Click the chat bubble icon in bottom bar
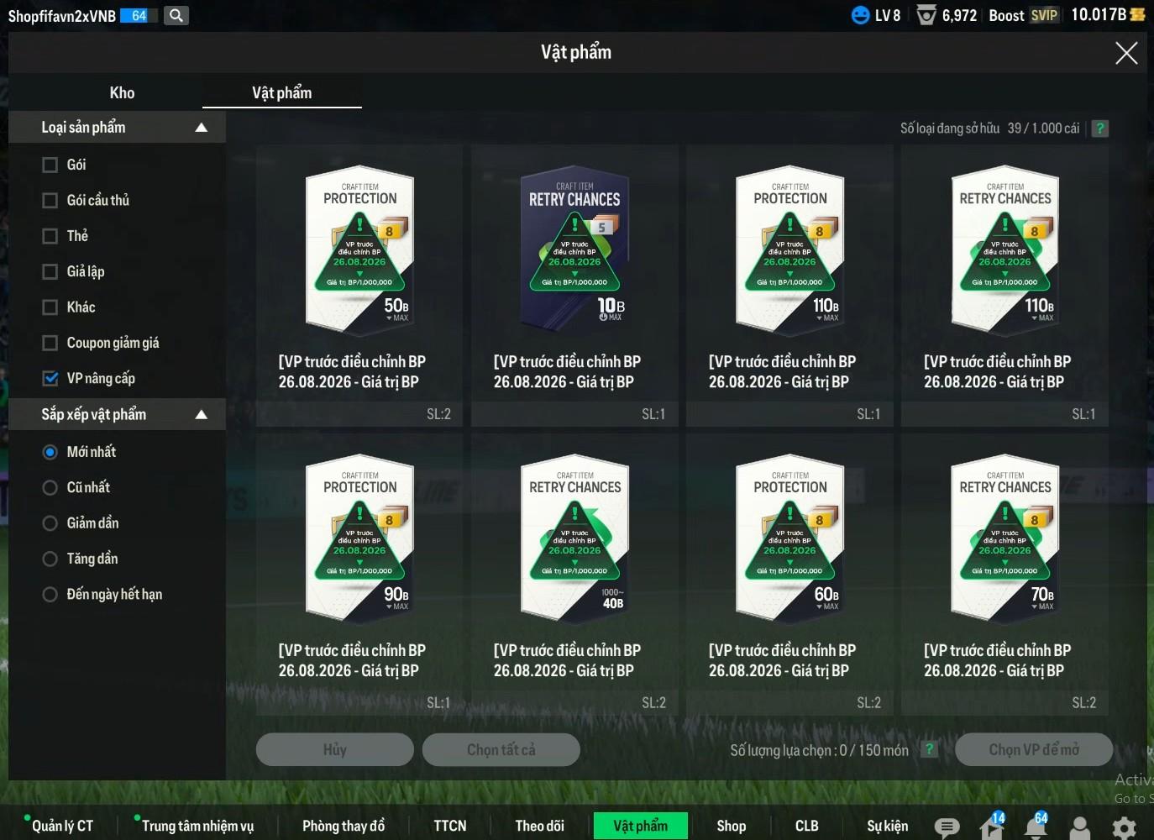Screen dimensions: 1154x840 click(x=947, y=827)
